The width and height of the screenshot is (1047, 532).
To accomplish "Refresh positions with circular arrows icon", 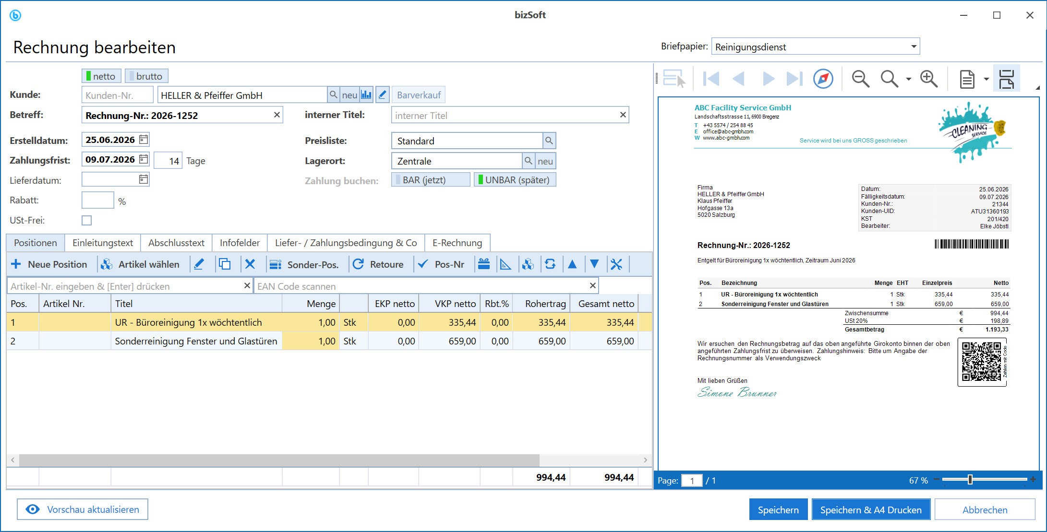I will point(550,264).
